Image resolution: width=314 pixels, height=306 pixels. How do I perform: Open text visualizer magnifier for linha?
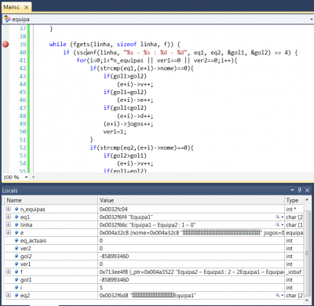click(x=277, y=224)
